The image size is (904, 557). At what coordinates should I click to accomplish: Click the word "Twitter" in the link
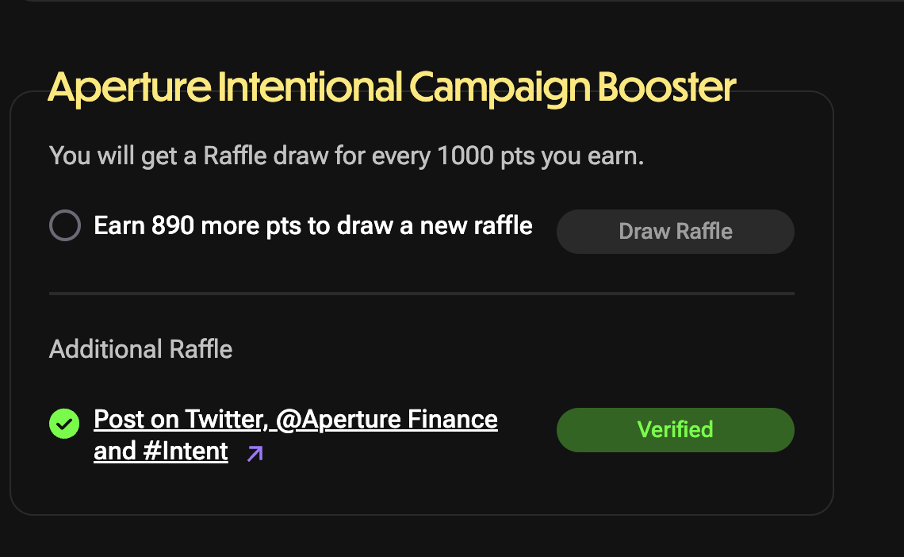(227, 419)
